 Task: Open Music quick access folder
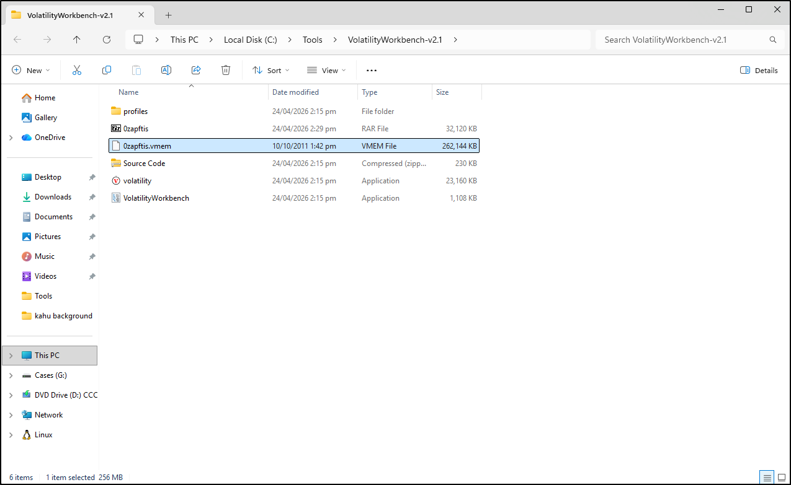pos(44,256)
